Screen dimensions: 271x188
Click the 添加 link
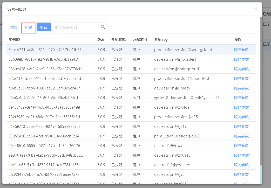[13, 27]
